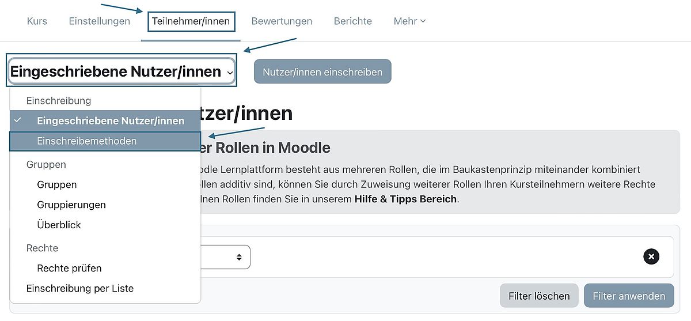Open the Kurs tab
The height and width of the screenshot is (321, 691).
pos(37,21)
